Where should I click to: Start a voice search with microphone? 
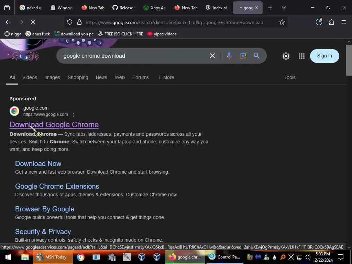[x=229, y=56]
